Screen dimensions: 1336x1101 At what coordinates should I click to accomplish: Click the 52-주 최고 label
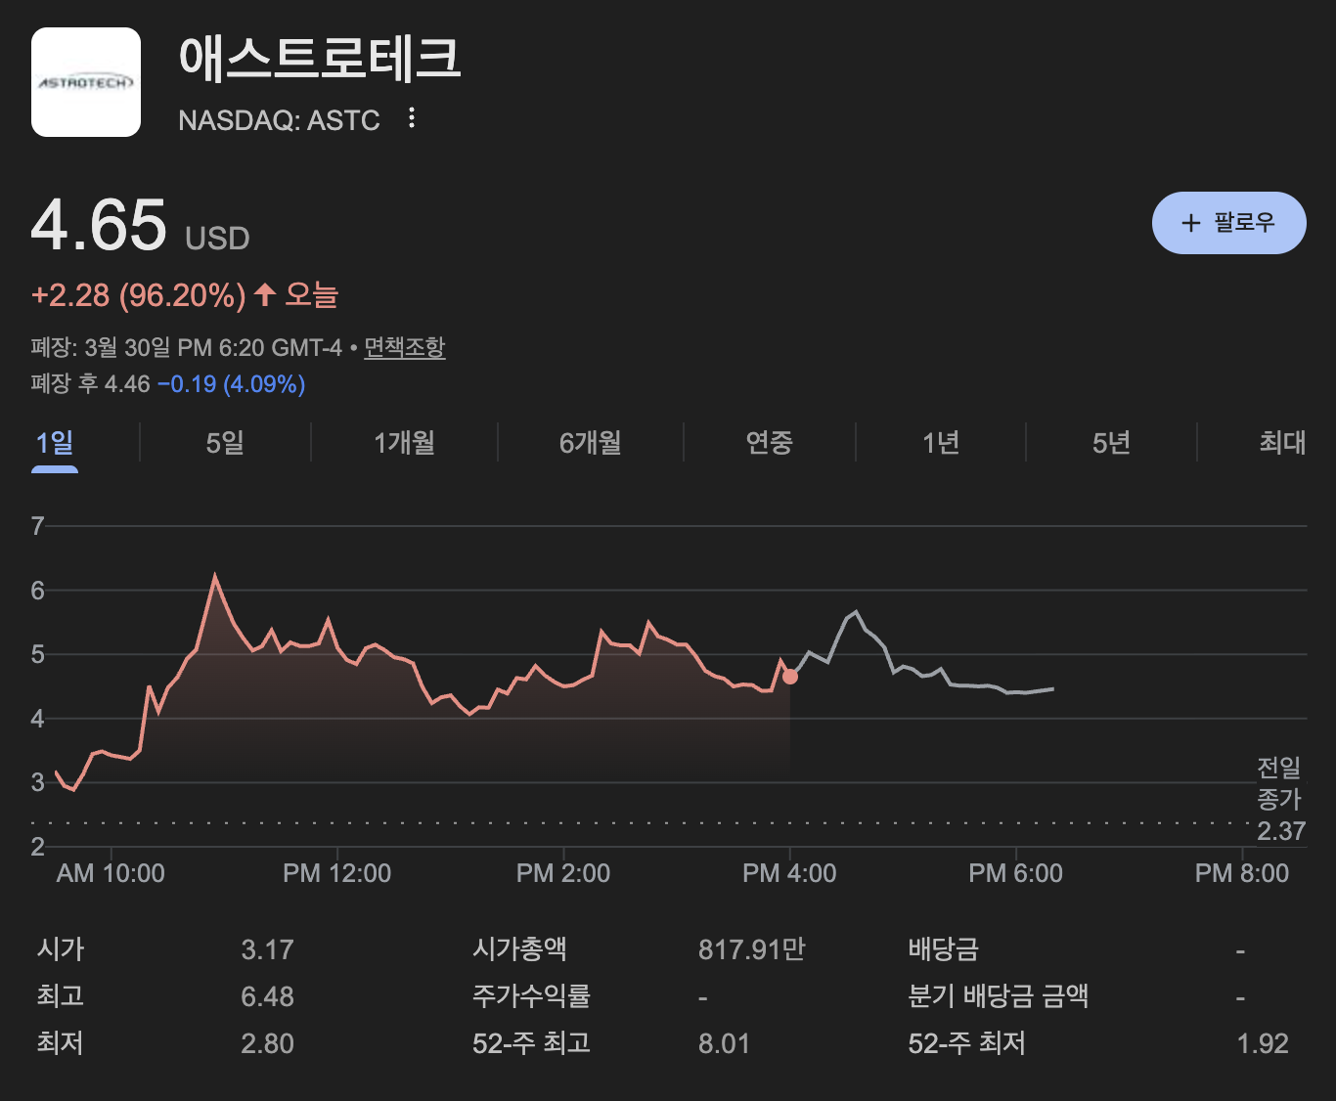click(x=531, y=1043)
